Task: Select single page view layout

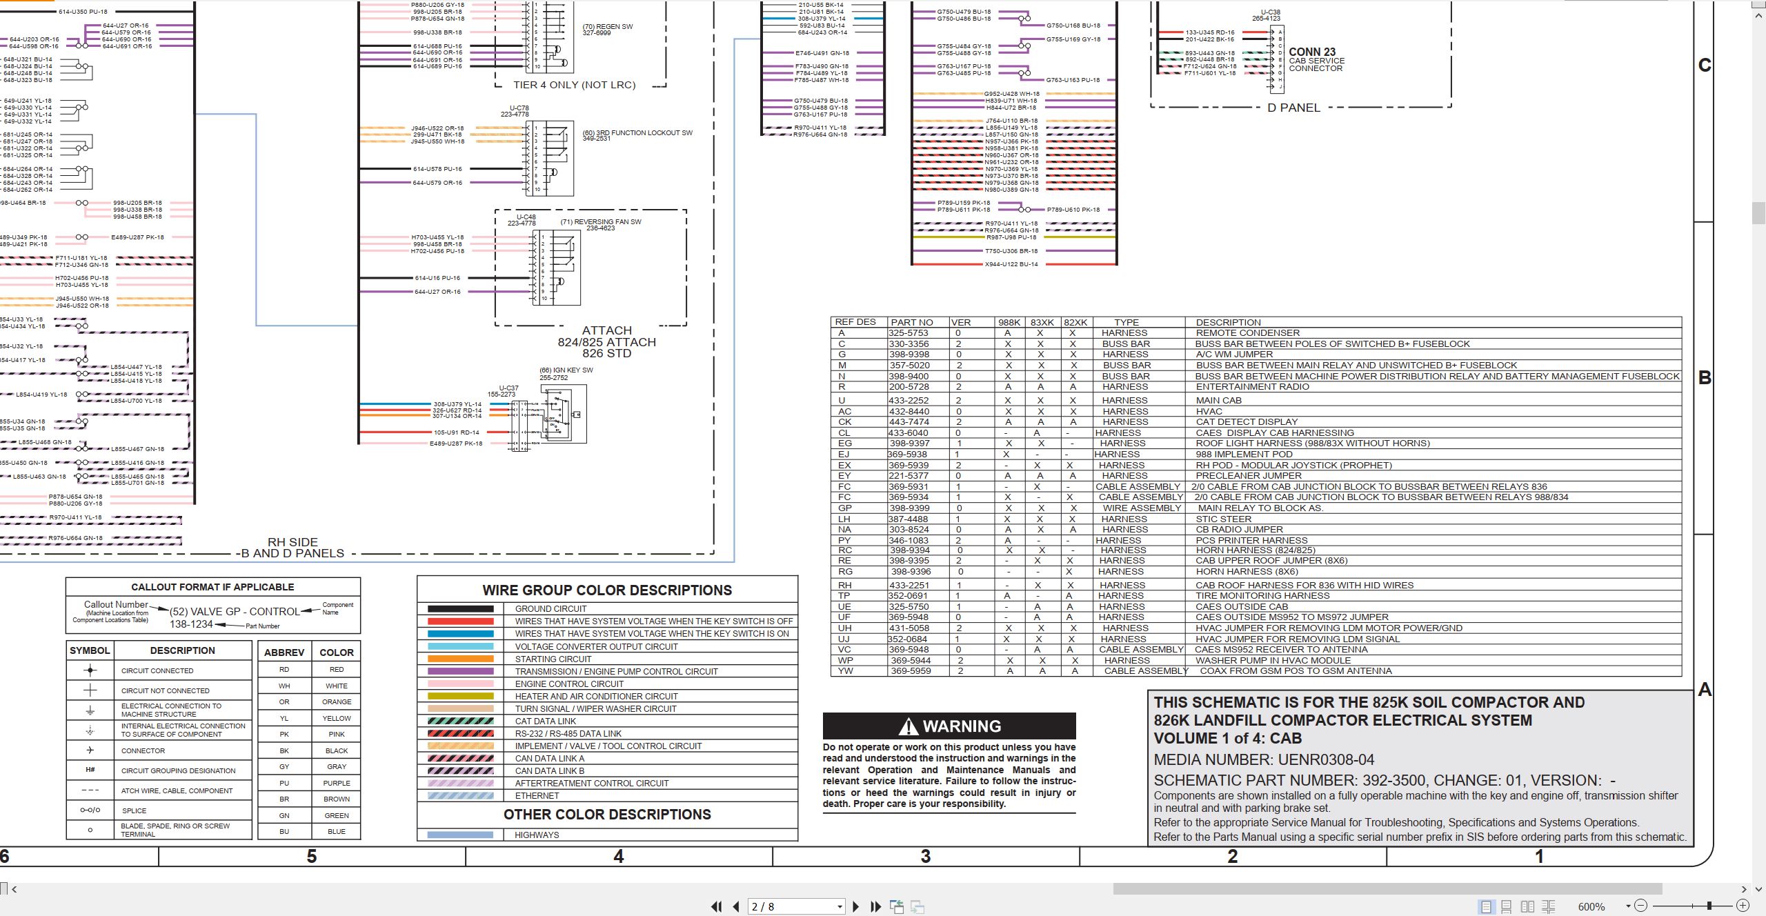Action: coord(1487,906)
